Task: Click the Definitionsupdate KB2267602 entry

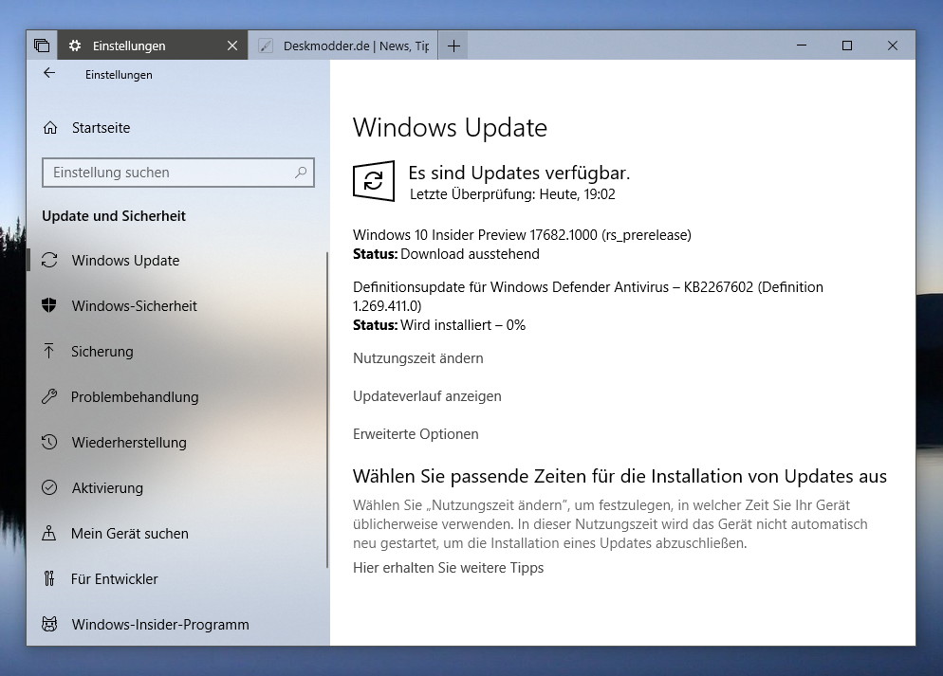Action: point(588,296)
